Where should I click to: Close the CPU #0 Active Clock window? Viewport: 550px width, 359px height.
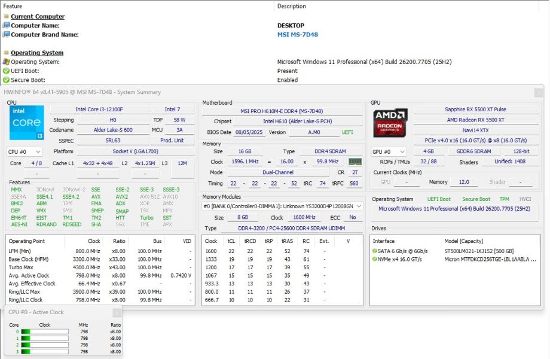[117, 312]
